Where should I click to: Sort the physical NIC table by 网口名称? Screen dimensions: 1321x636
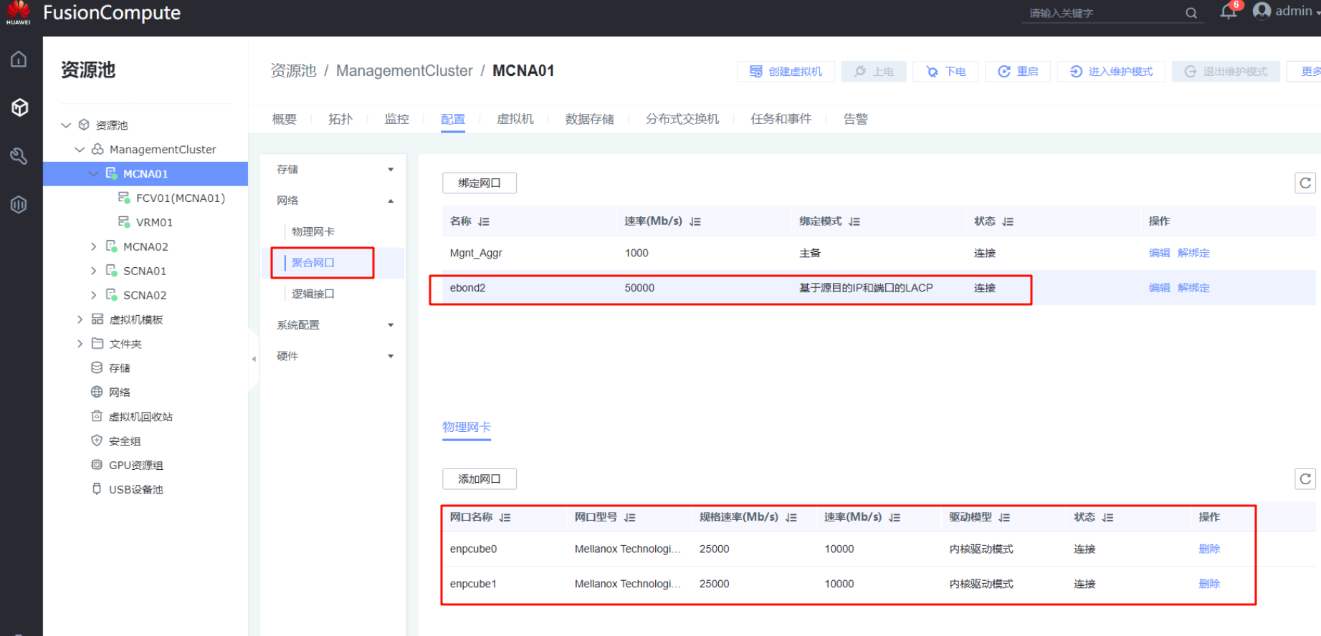505,518
